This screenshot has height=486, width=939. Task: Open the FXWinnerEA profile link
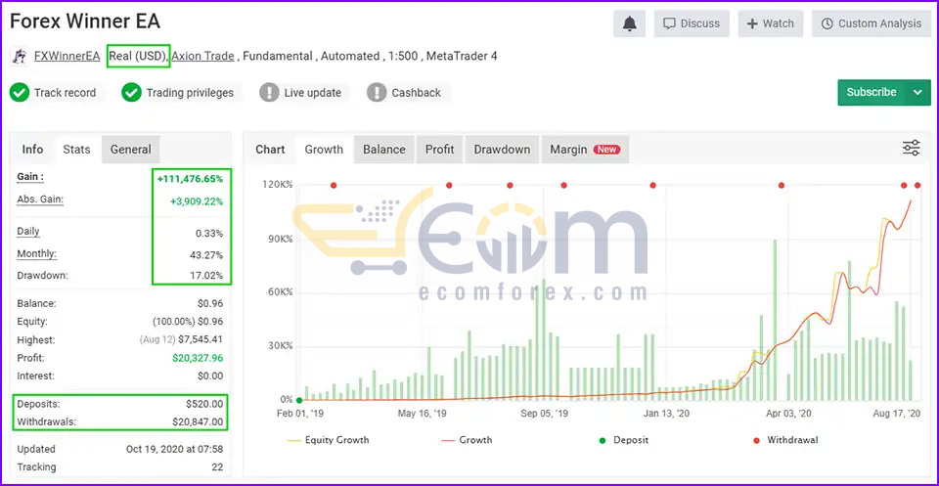(x=67, y=57)
